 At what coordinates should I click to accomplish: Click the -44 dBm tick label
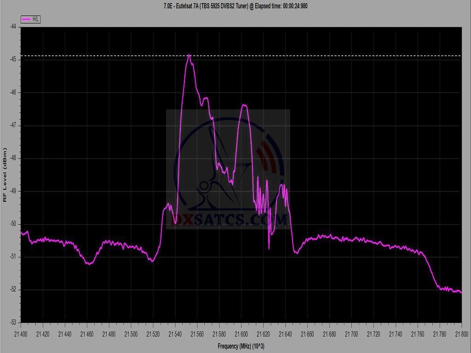[13, 27]
